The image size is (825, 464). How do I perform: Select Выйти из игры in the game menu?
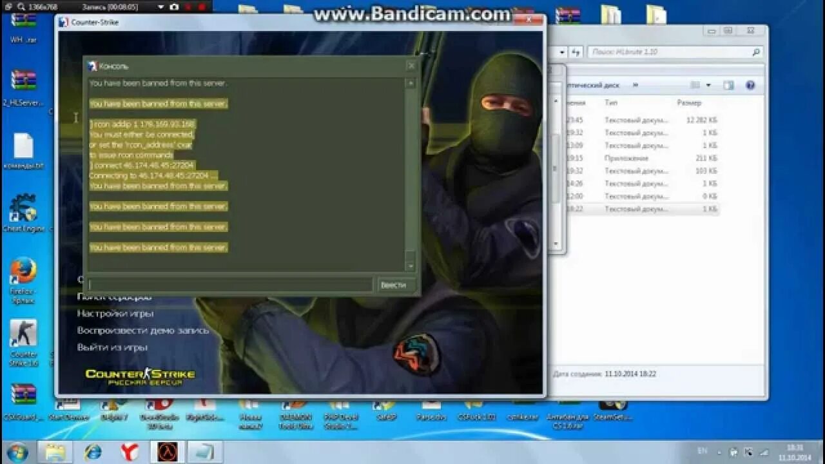coord(112,347)
